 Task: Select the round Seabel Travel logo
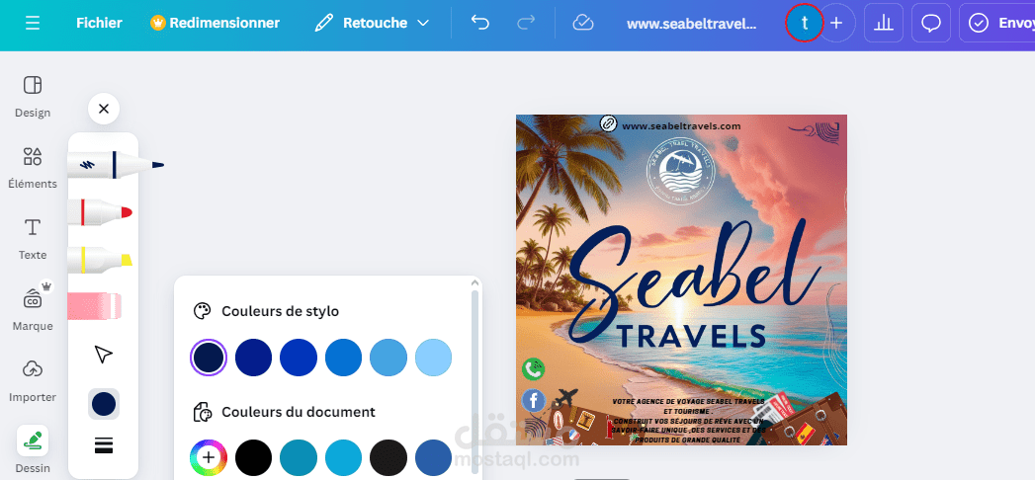tap(680, 172)
